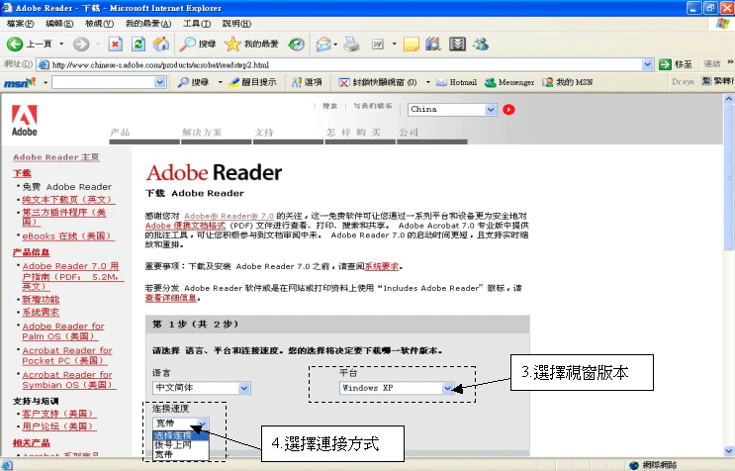The height and width of the screenshot is (471, 735).
Task: Click the popup blocker icon
Action: [x=344, y=82]
